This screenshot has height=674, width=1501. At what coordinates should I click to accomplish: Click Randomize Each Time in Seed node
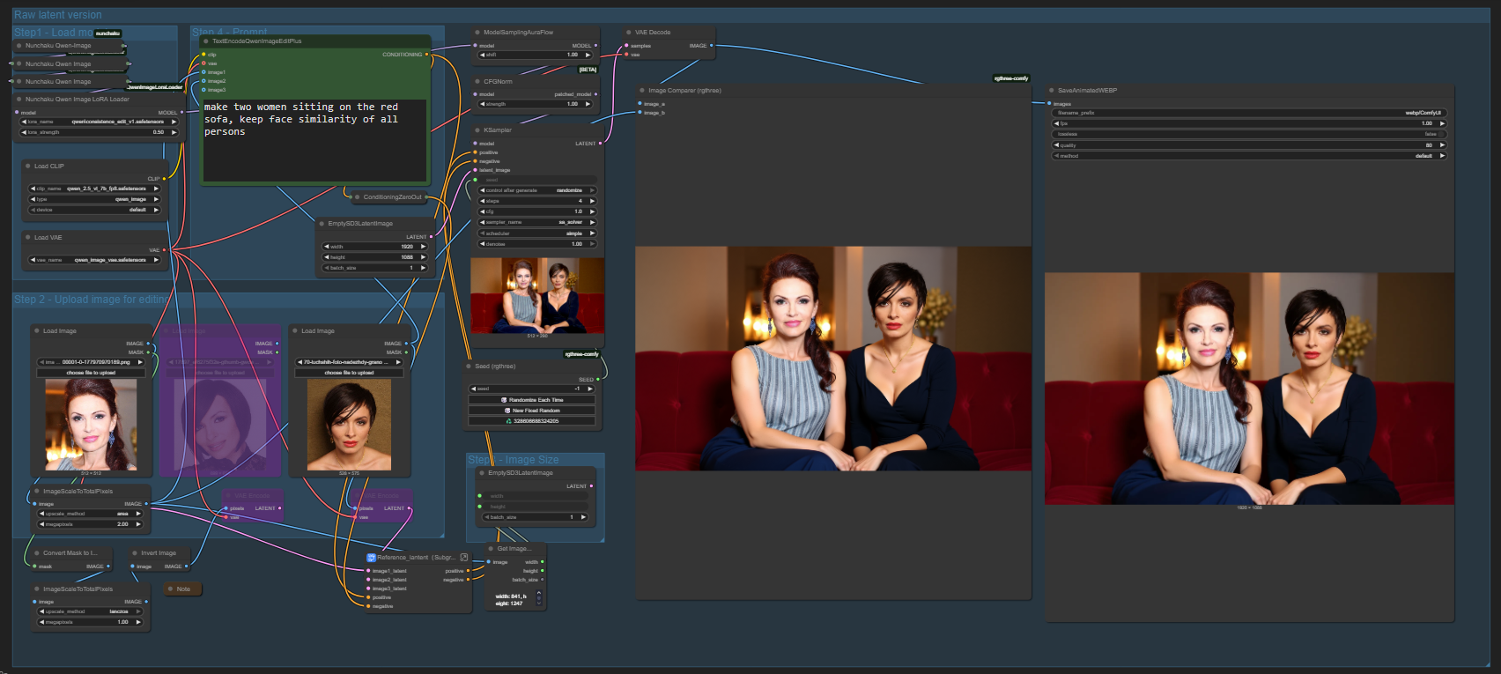(533, 400)
